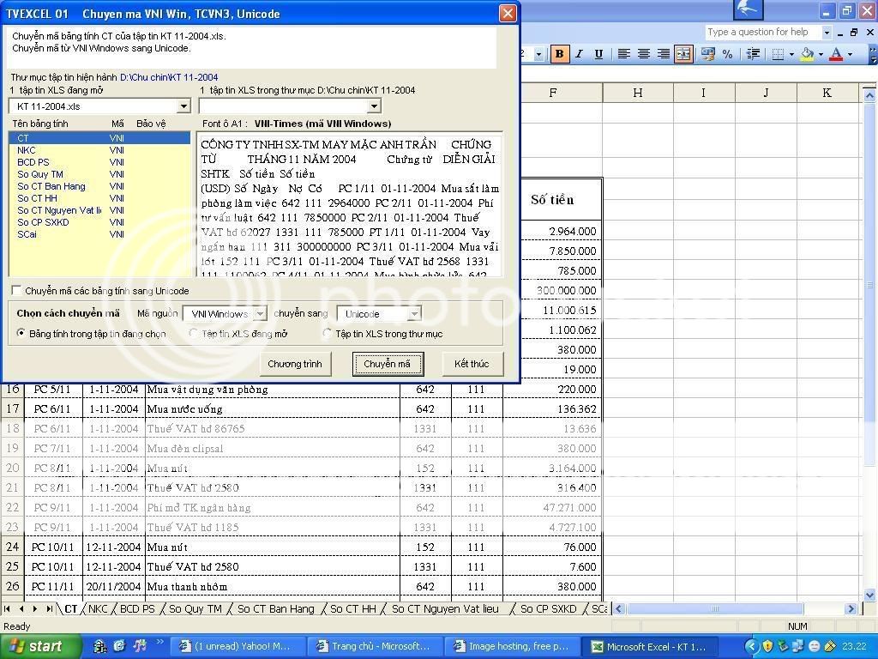
Task: Open the 'BCD PS' sheet tab
Action: (137, 609)
